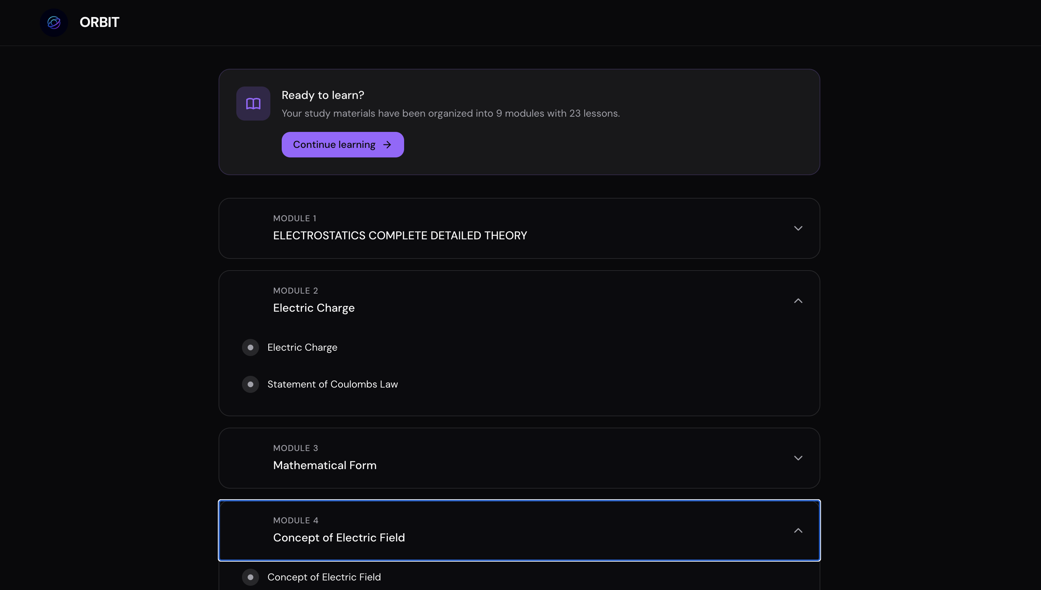Open Statement of Coulombs Law lesson
Screen dimensions: 1041x590
[332, 384]
